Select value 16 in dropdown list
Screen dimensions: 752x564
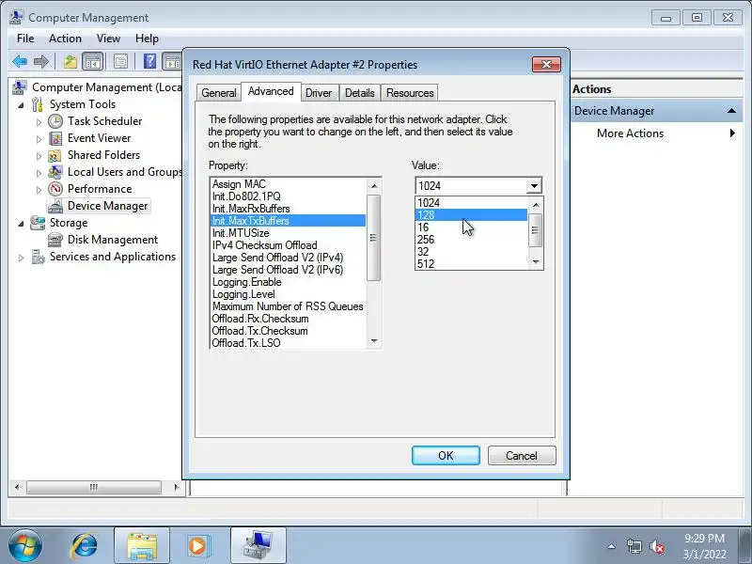click(x=472, y=227)
